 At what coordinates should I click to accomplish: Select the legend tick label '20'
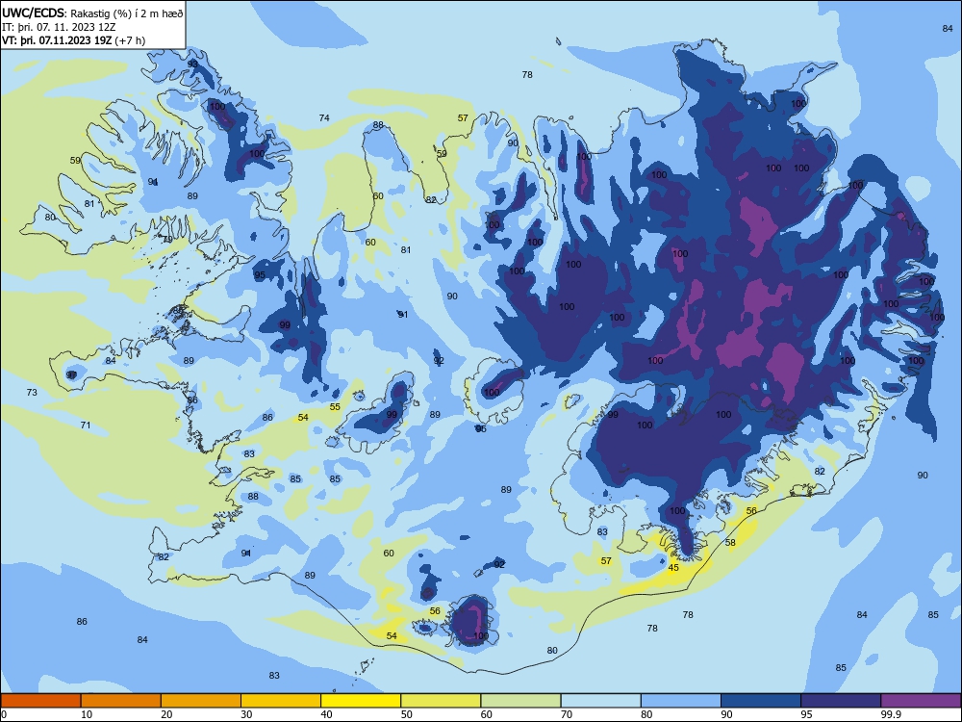[x=166, y=714]
